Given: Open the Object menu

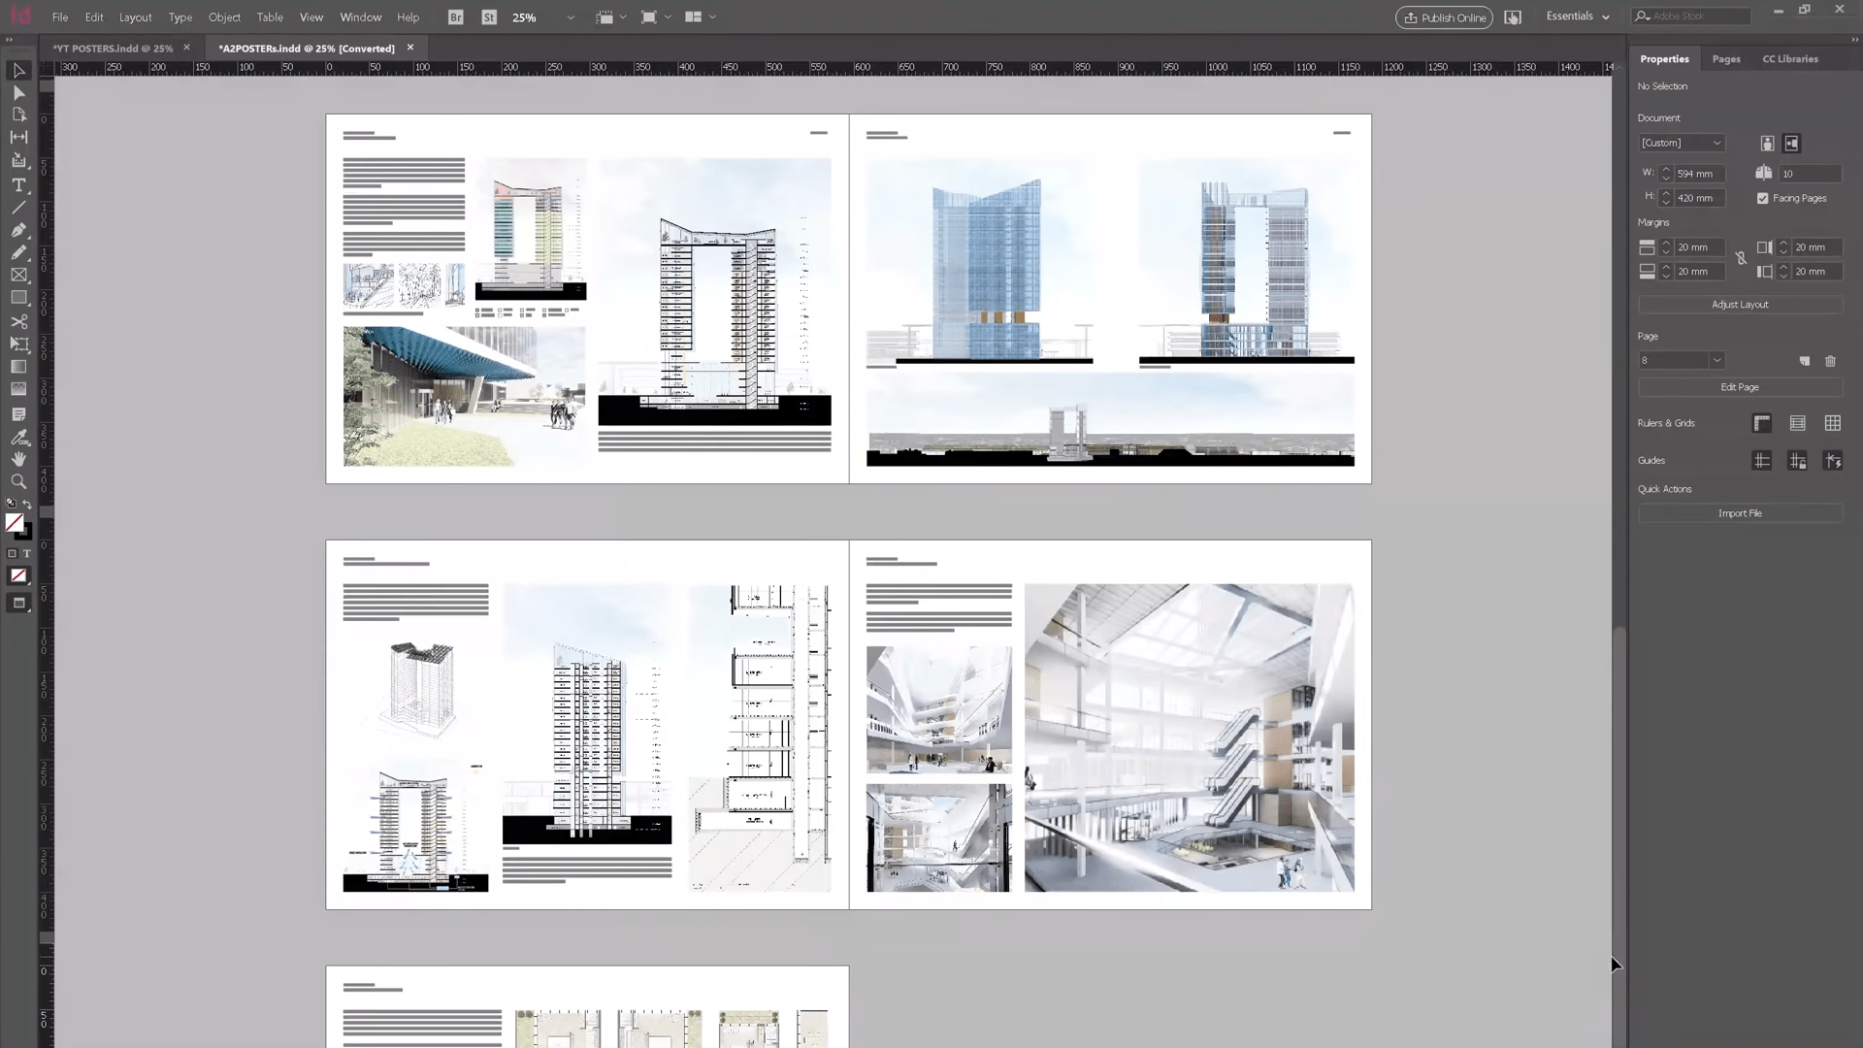Looking at the screenshot, I should (x=224, y=17).
